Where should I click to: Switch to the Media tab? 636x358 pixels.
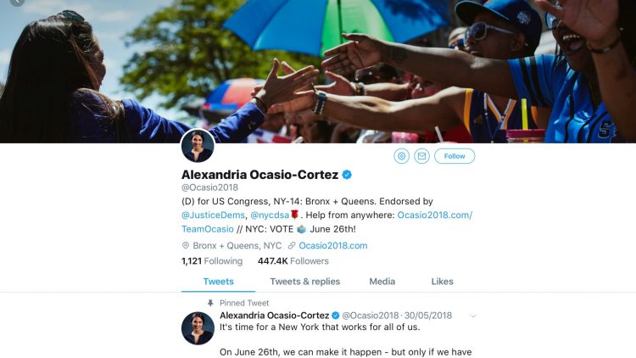tap(382, 282)
